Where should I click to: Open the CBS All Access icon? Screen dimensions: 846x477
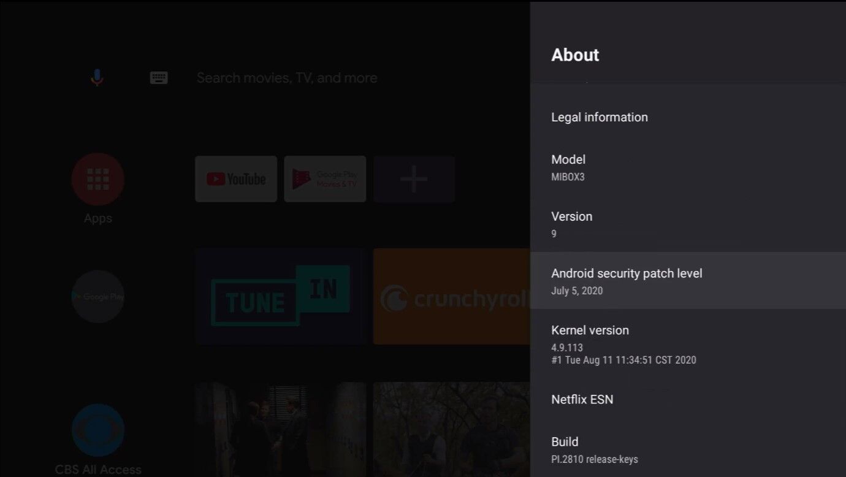coord(98,430)
